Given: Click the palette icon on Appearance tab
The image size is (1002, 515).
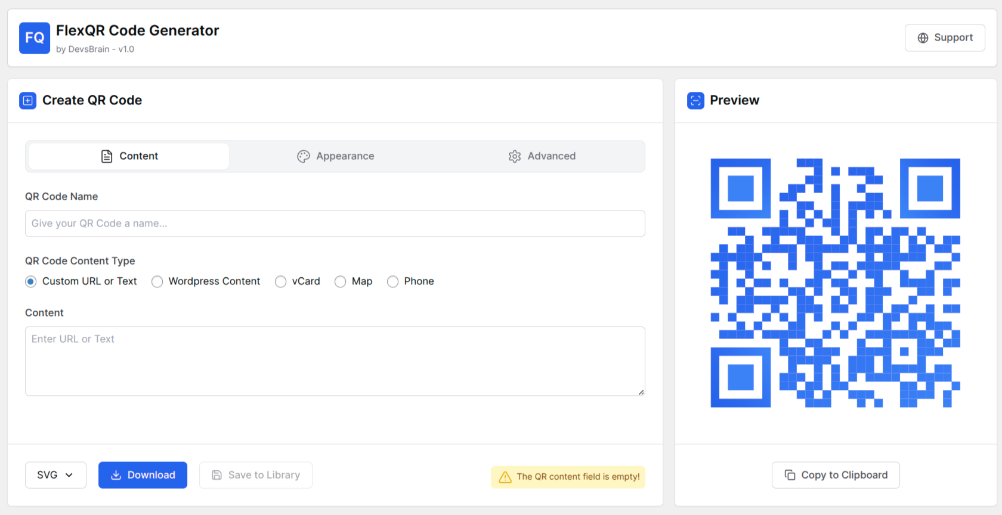Looking at the screenshot, I should click(304, 156).
